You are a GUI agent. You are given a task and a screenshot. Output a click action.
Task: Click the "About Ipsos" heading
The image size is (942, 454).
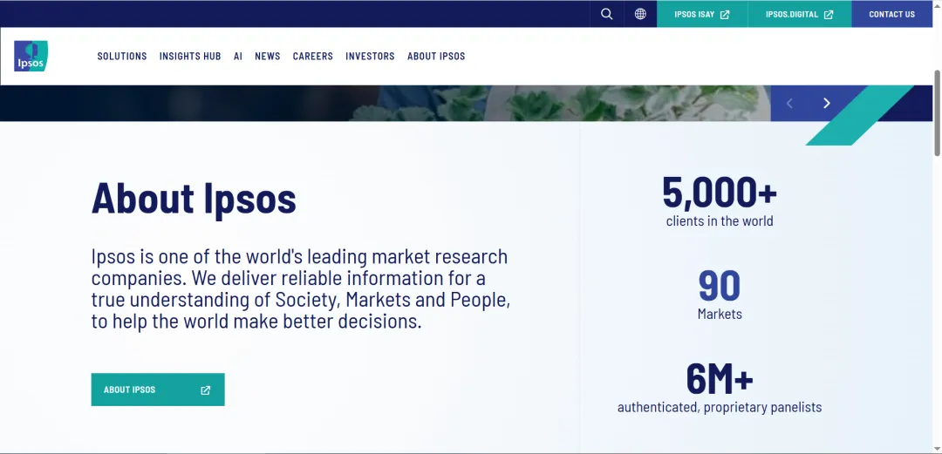194,198
